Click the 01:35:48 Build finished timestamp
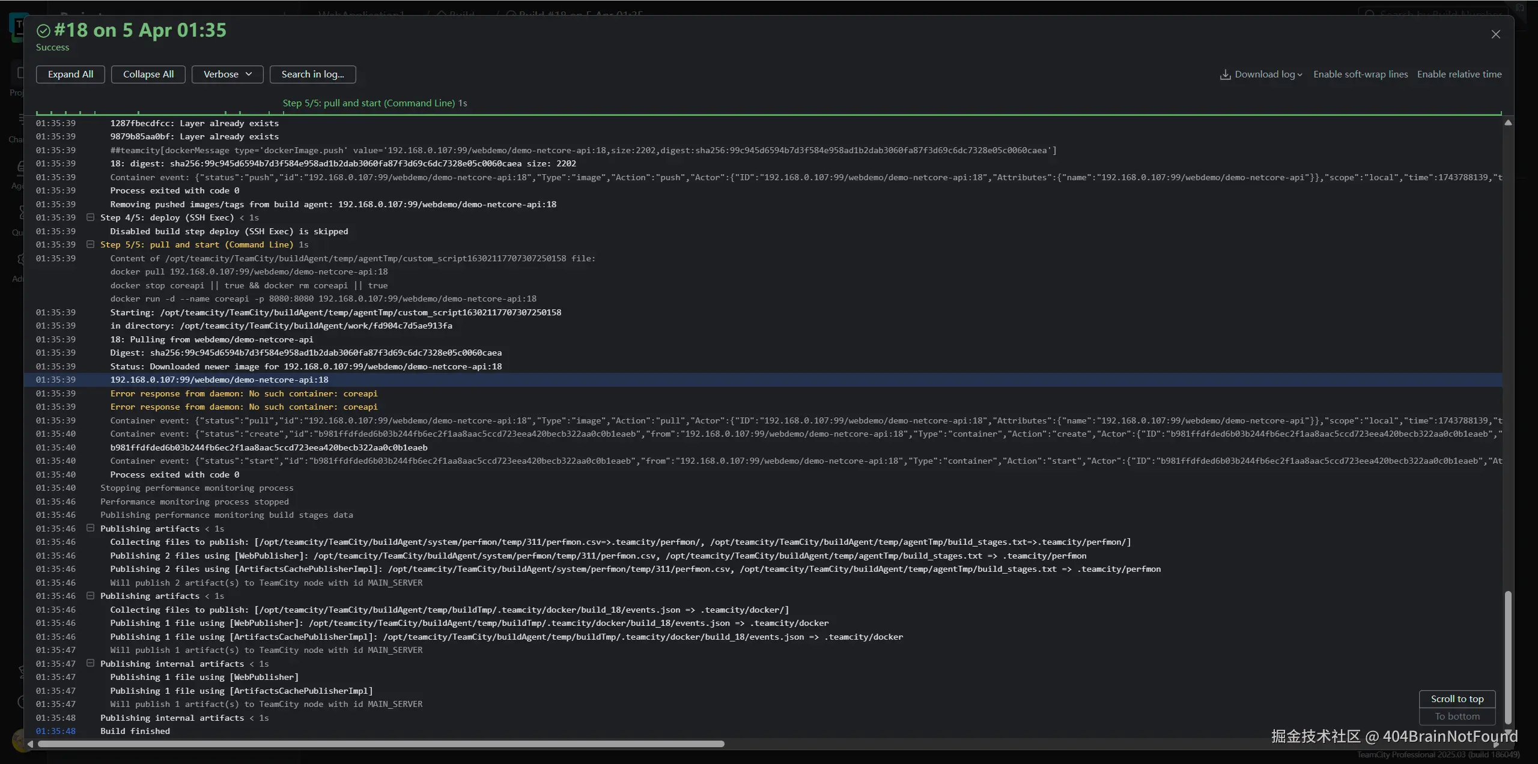1538x764 pixels. click(x=55, y=731)
